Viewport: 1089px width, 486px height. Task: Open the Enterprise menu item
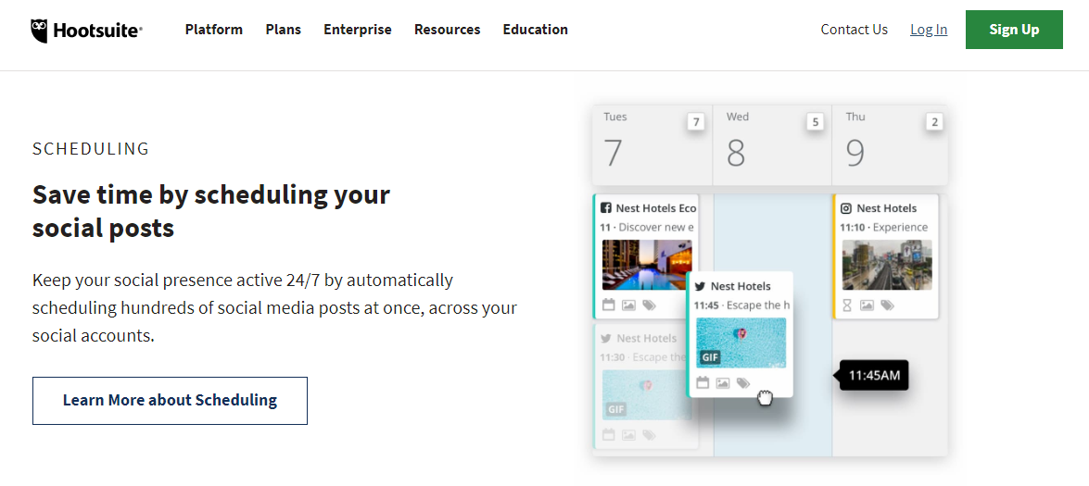358,30
